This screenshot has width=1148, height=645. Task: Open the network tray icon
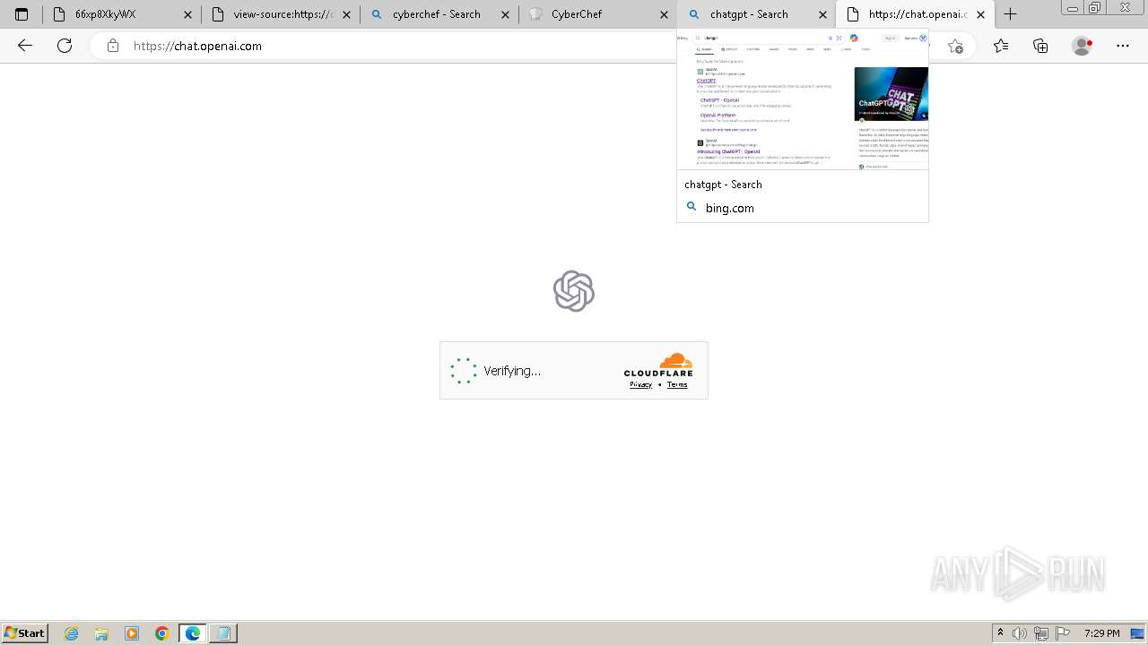pyautogui.click(x=1041, y=633)
